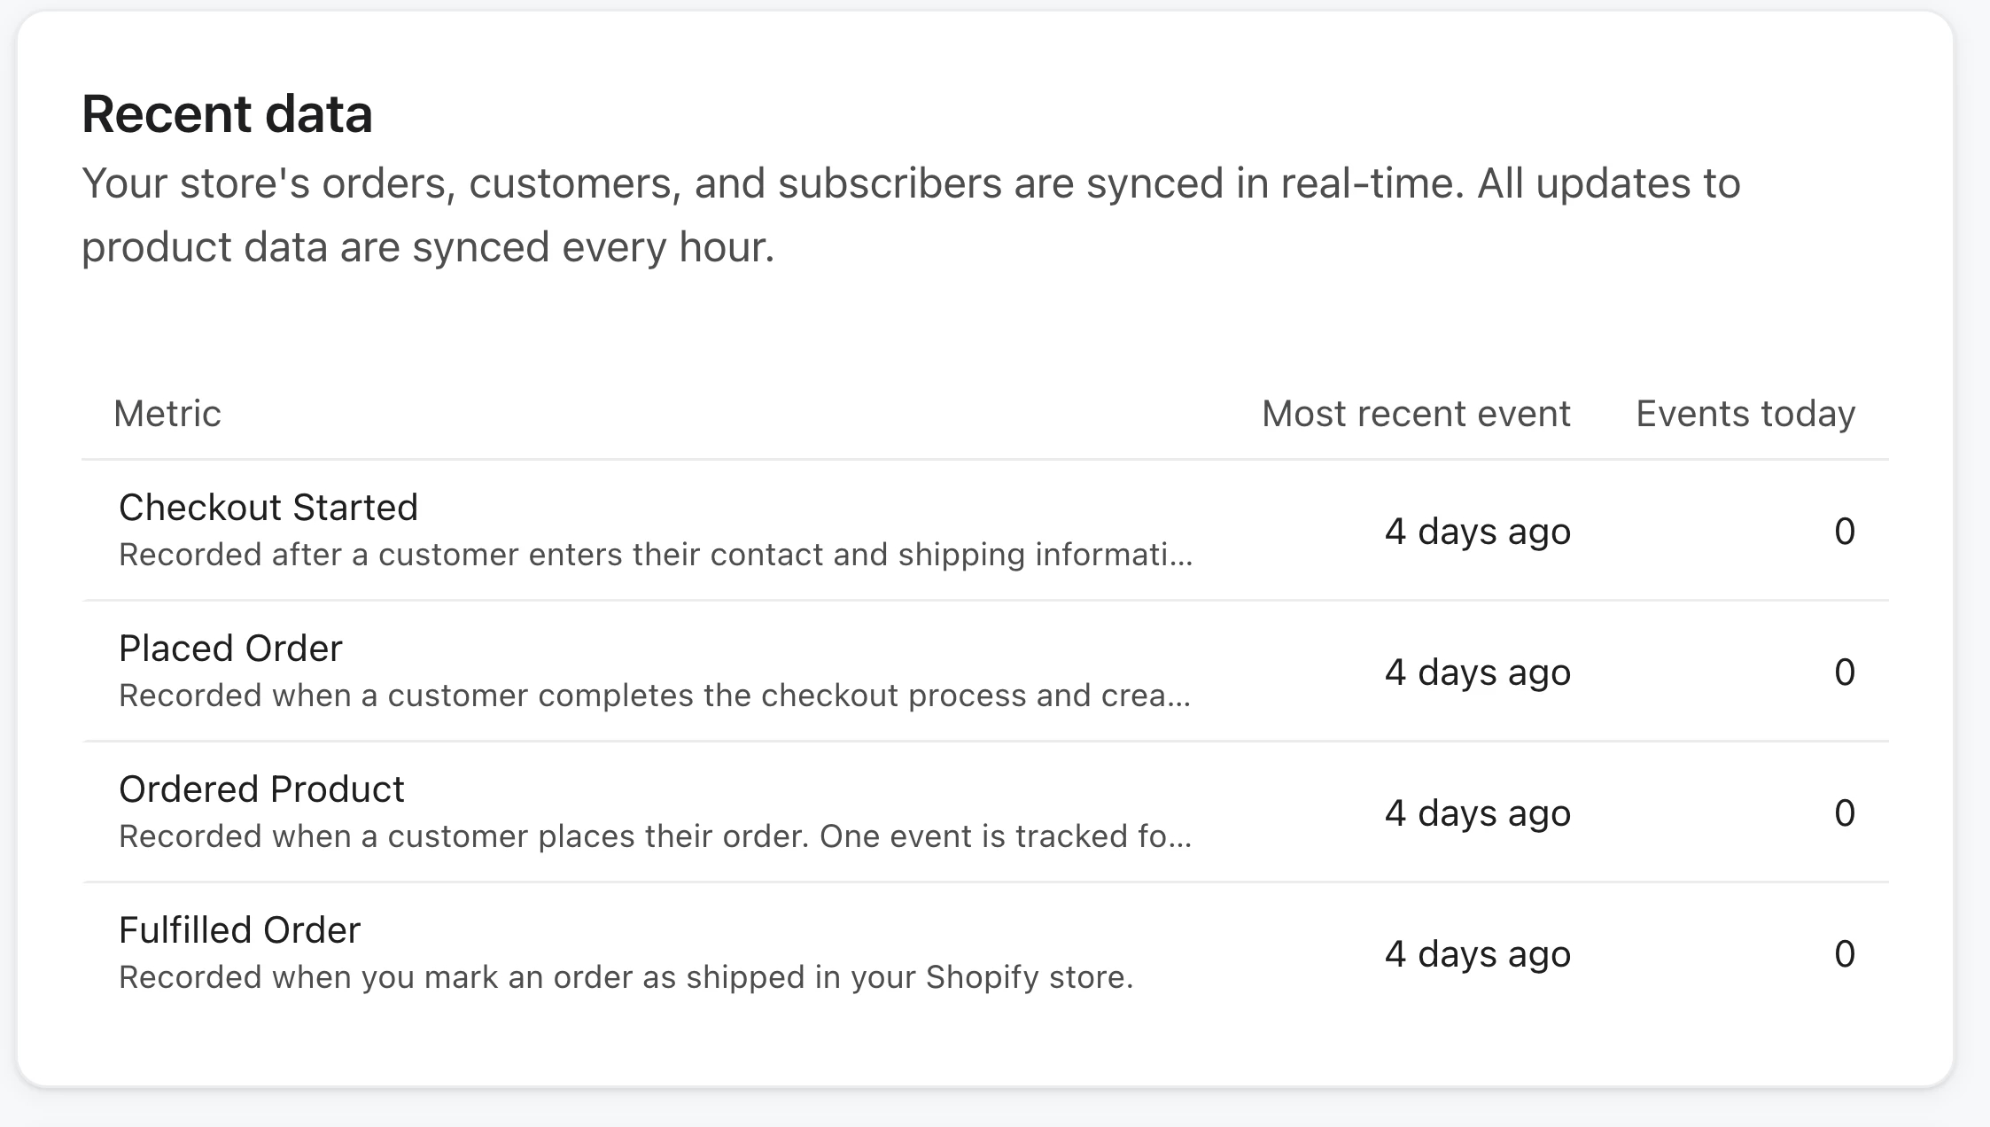Click events today count for Ordered Product
This screenshot has height=1127, width=1990.
point(1845,813)
